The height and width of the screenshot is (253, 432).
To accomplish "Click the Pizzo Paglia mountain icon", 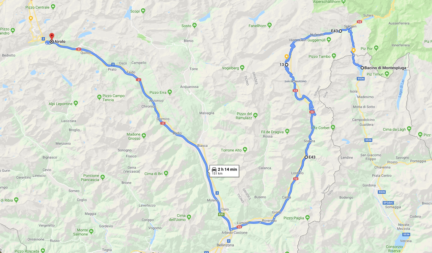I will (x=307, y=218).
